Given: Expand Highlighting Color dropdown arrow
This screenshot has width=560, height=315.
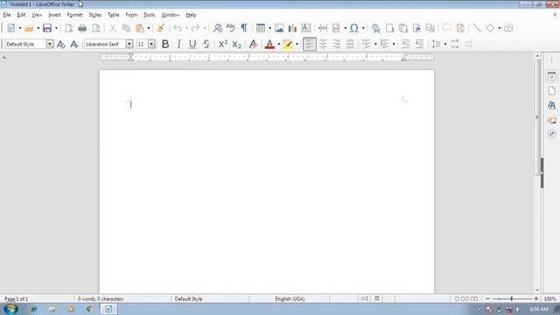Looking at the screenshot, I should click(297, 44).
